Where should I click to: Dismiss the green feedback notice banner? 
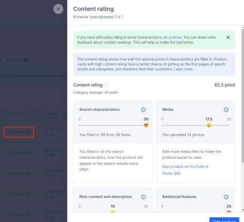point(228,38)
